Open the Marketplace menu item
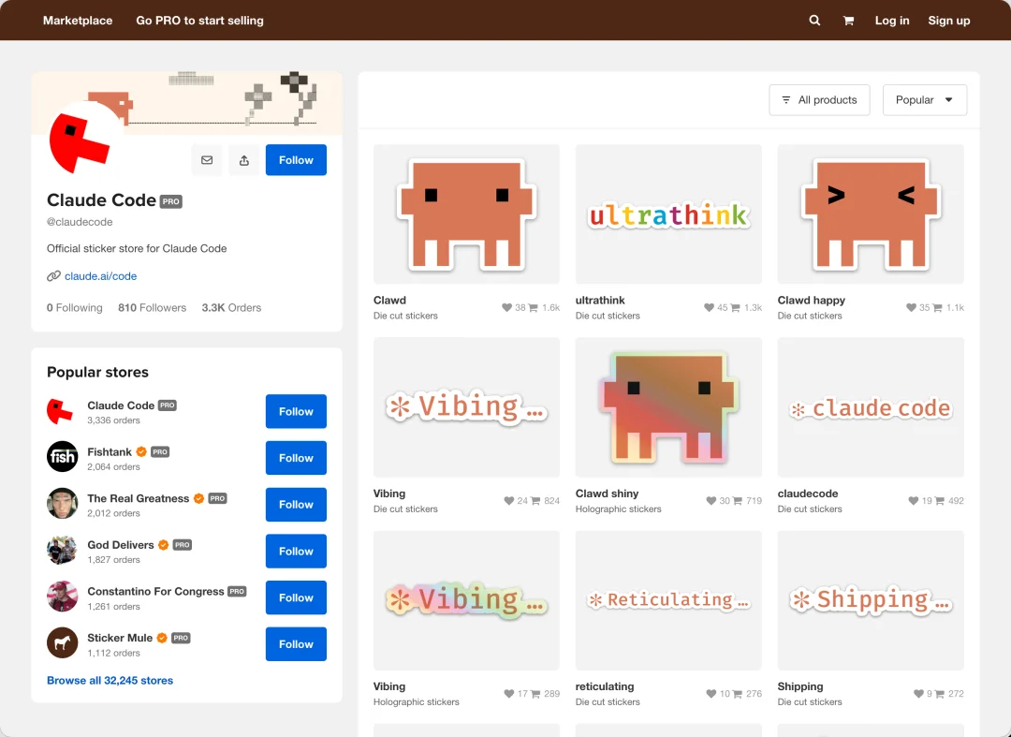Viewport: 1011px width, 737px height. tap(78, 21)
